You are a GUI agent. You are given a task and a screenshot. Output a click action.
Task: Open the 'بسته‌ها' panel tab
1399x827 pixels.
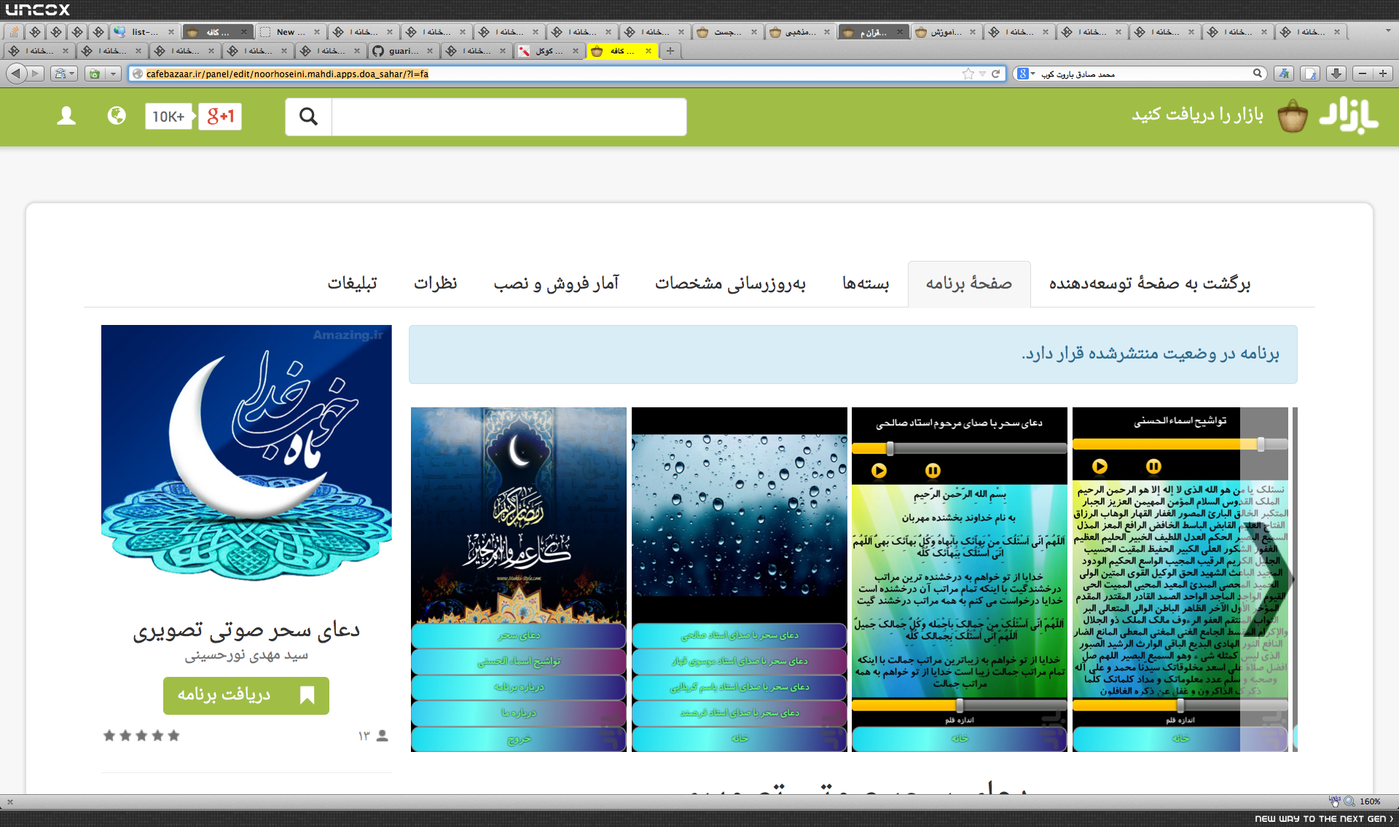pos(866,283)
